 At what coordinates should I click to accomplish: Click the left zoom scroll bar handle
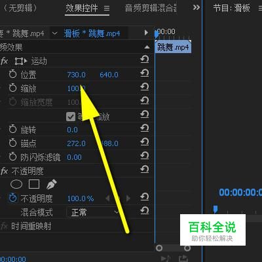tap(159, 248)
